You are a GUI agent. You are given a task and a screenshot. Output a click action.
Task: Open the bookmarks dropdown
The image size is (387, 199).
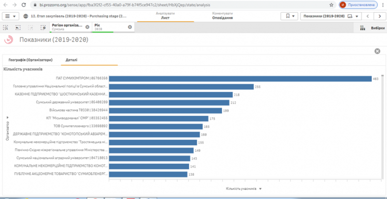[290, 16]
